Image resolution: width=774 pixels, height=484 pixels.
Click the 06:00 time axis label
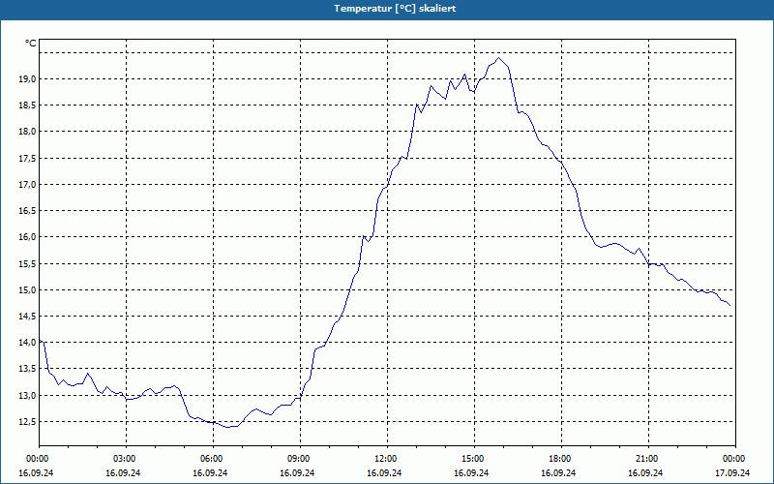[x=213, y=459]
